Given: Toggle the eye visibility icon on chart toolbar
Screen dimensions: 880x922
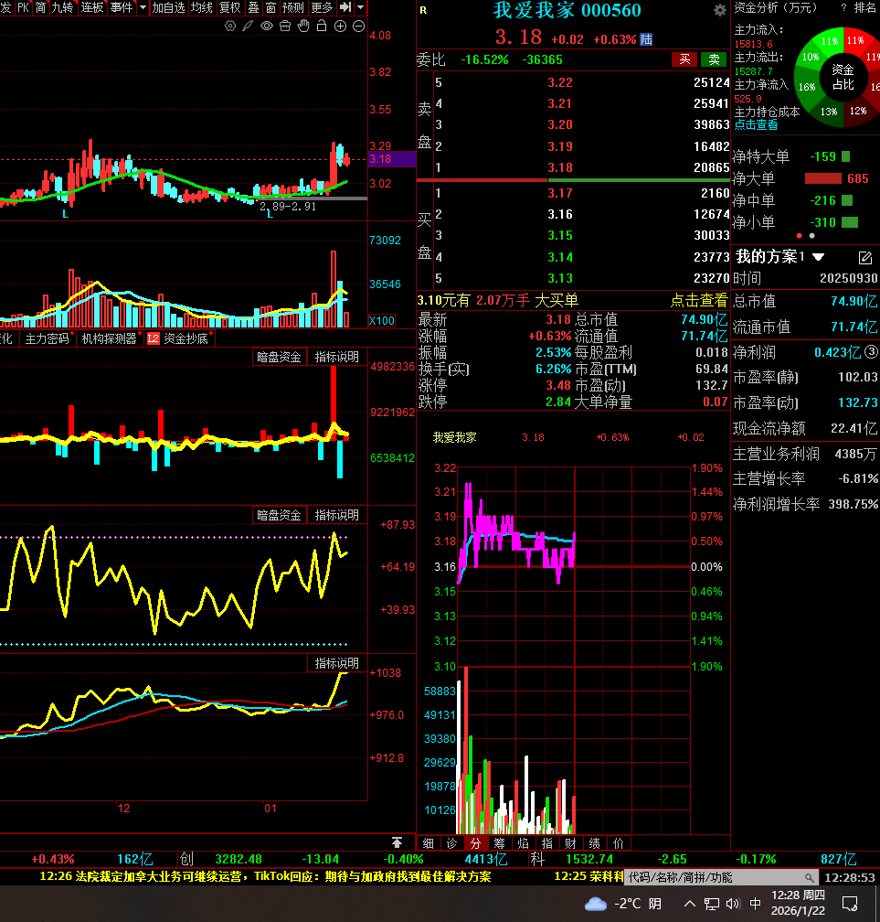Looking at the screenshot, I should pyautogui.click(x=267, y=26).
